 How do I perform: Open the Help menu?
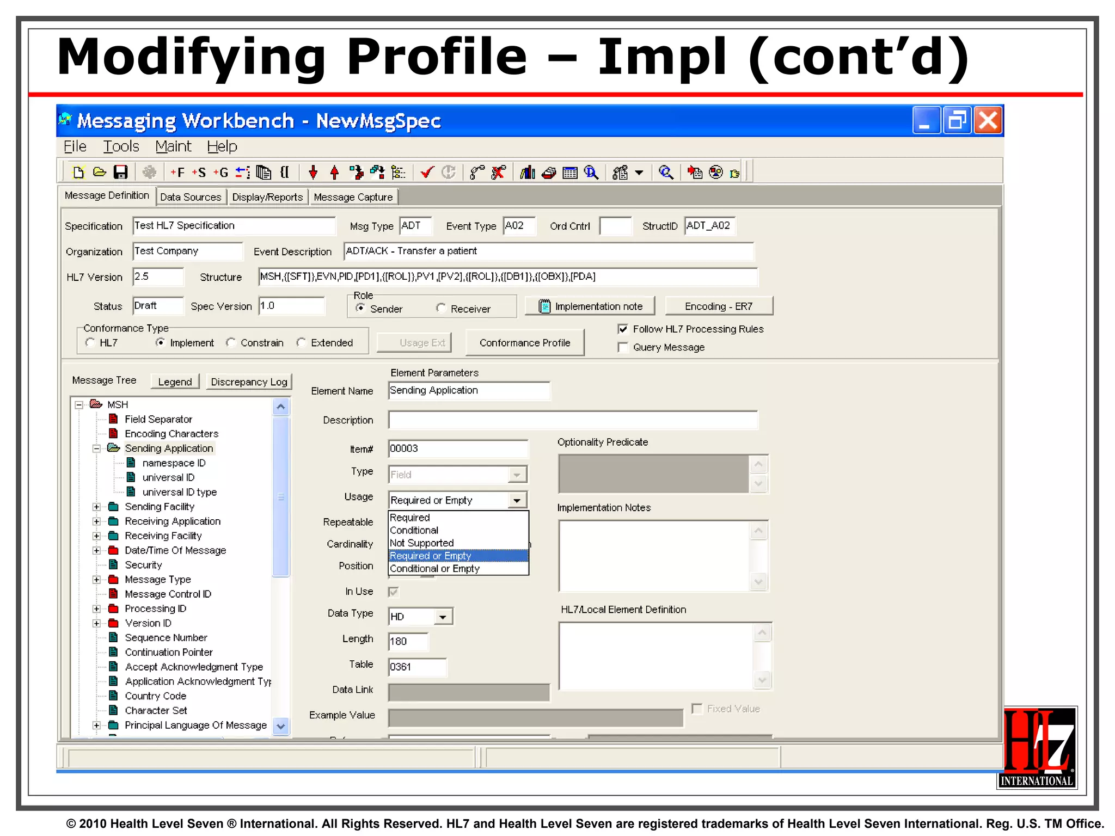point(222,146)
